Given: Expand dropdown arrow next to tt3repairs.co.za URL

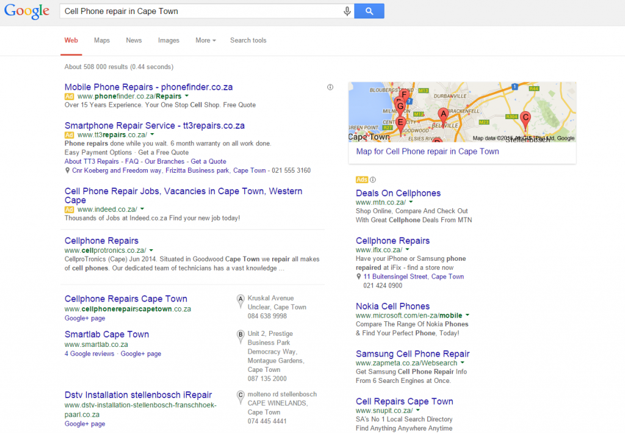Looking at the screenshot, I should [152, 135].
